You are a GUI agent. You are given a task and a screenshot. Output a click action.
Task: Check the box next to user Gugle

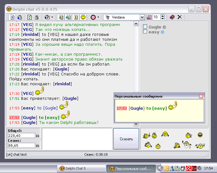tap(145, 26)
